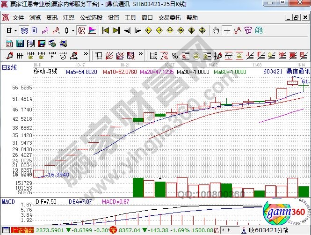This screenshot has width=311, height=235.
Task: Expand the candlestick type dropdown arrow
Action: (73, 30)
